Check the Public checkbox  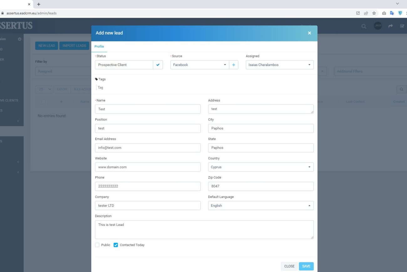pyautogui.click(x=97, y=245)
